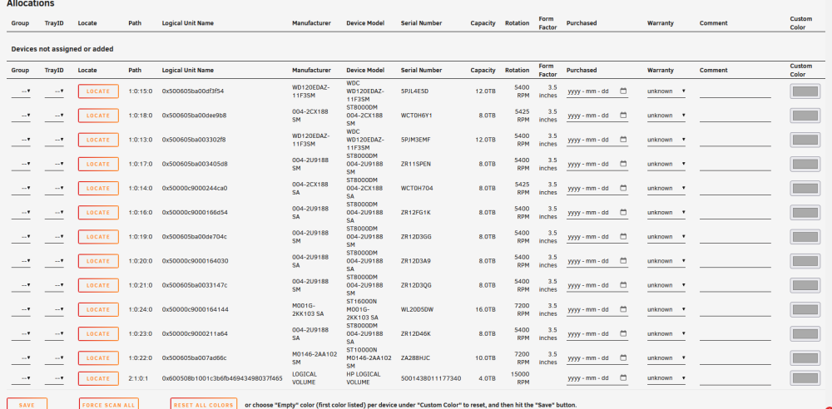Screen dimensions: 832x409
Task: Click LOCATE for drive 1:0:21:0
Action: 98,285
